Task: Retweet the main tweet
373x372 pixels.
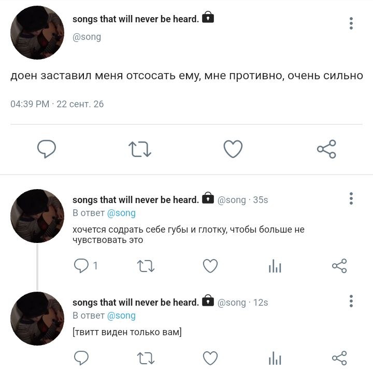Action: pos(140,149)
